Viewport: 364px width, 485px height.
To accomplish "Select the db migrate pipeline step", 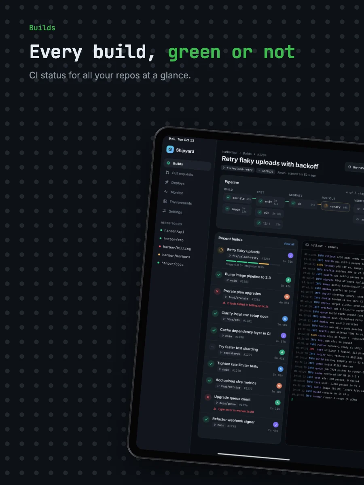I will [303, 204].
